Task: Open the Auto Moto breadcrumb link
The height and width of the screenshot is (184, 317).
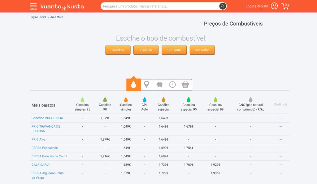Action: pyautogui.click(x=57, y=17)
